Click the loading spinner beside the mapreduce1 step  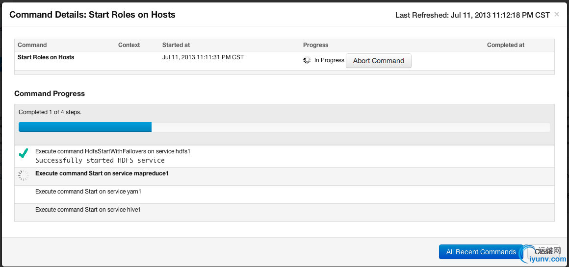23,175
